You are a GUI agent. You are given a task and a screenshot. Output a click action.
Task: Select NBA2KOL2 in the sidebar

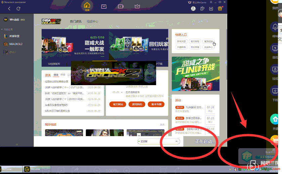pos(13,44)
